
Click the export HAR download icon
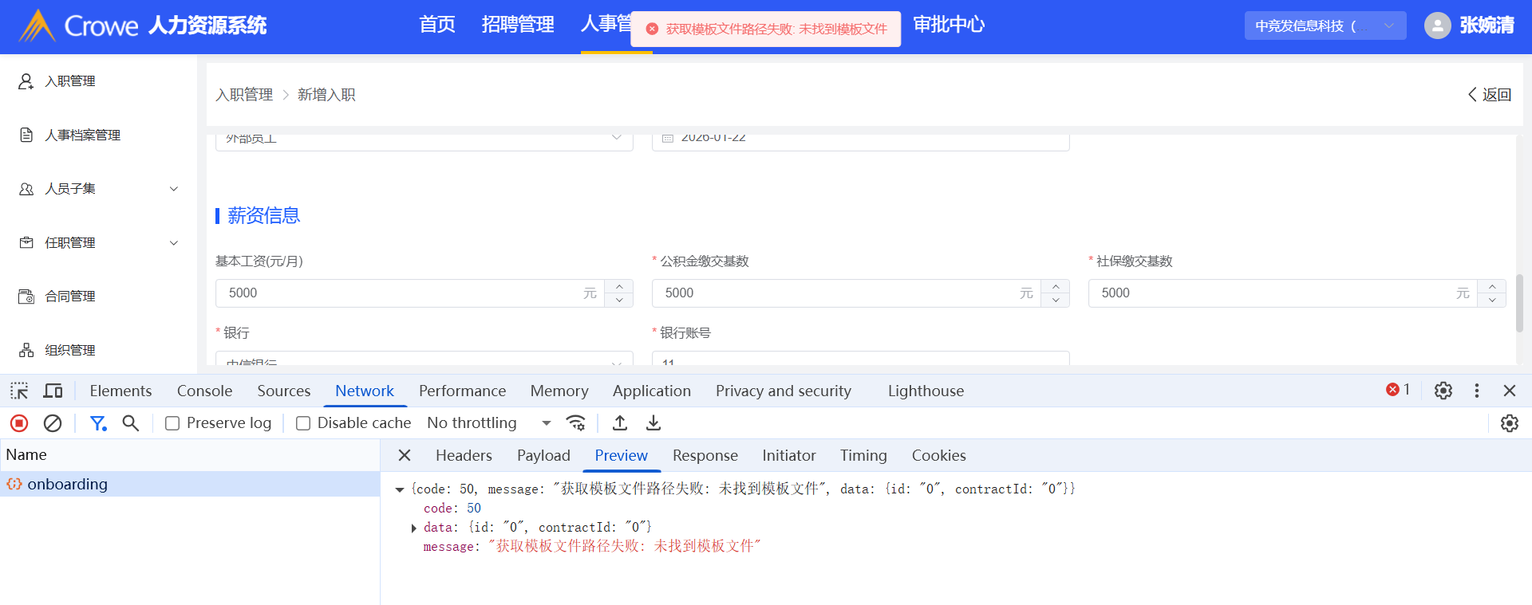click(653, 423)
